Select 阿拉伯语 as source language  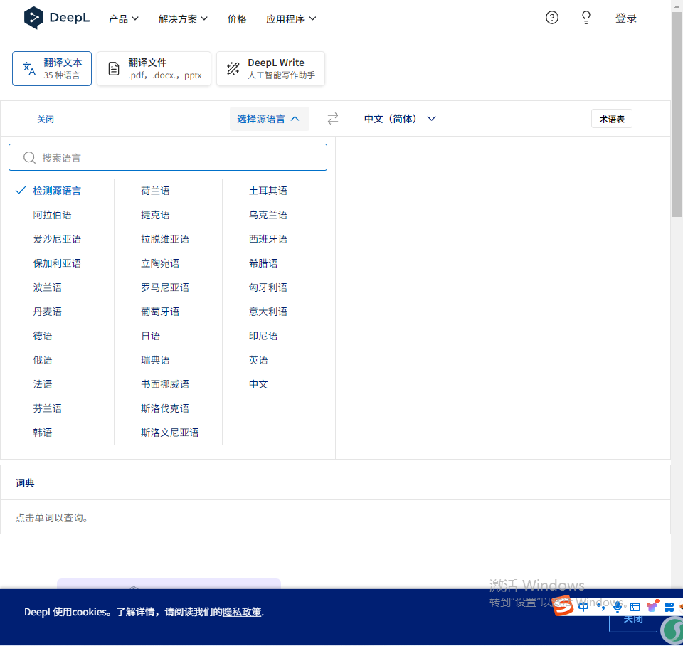click(x=52, y=215)
